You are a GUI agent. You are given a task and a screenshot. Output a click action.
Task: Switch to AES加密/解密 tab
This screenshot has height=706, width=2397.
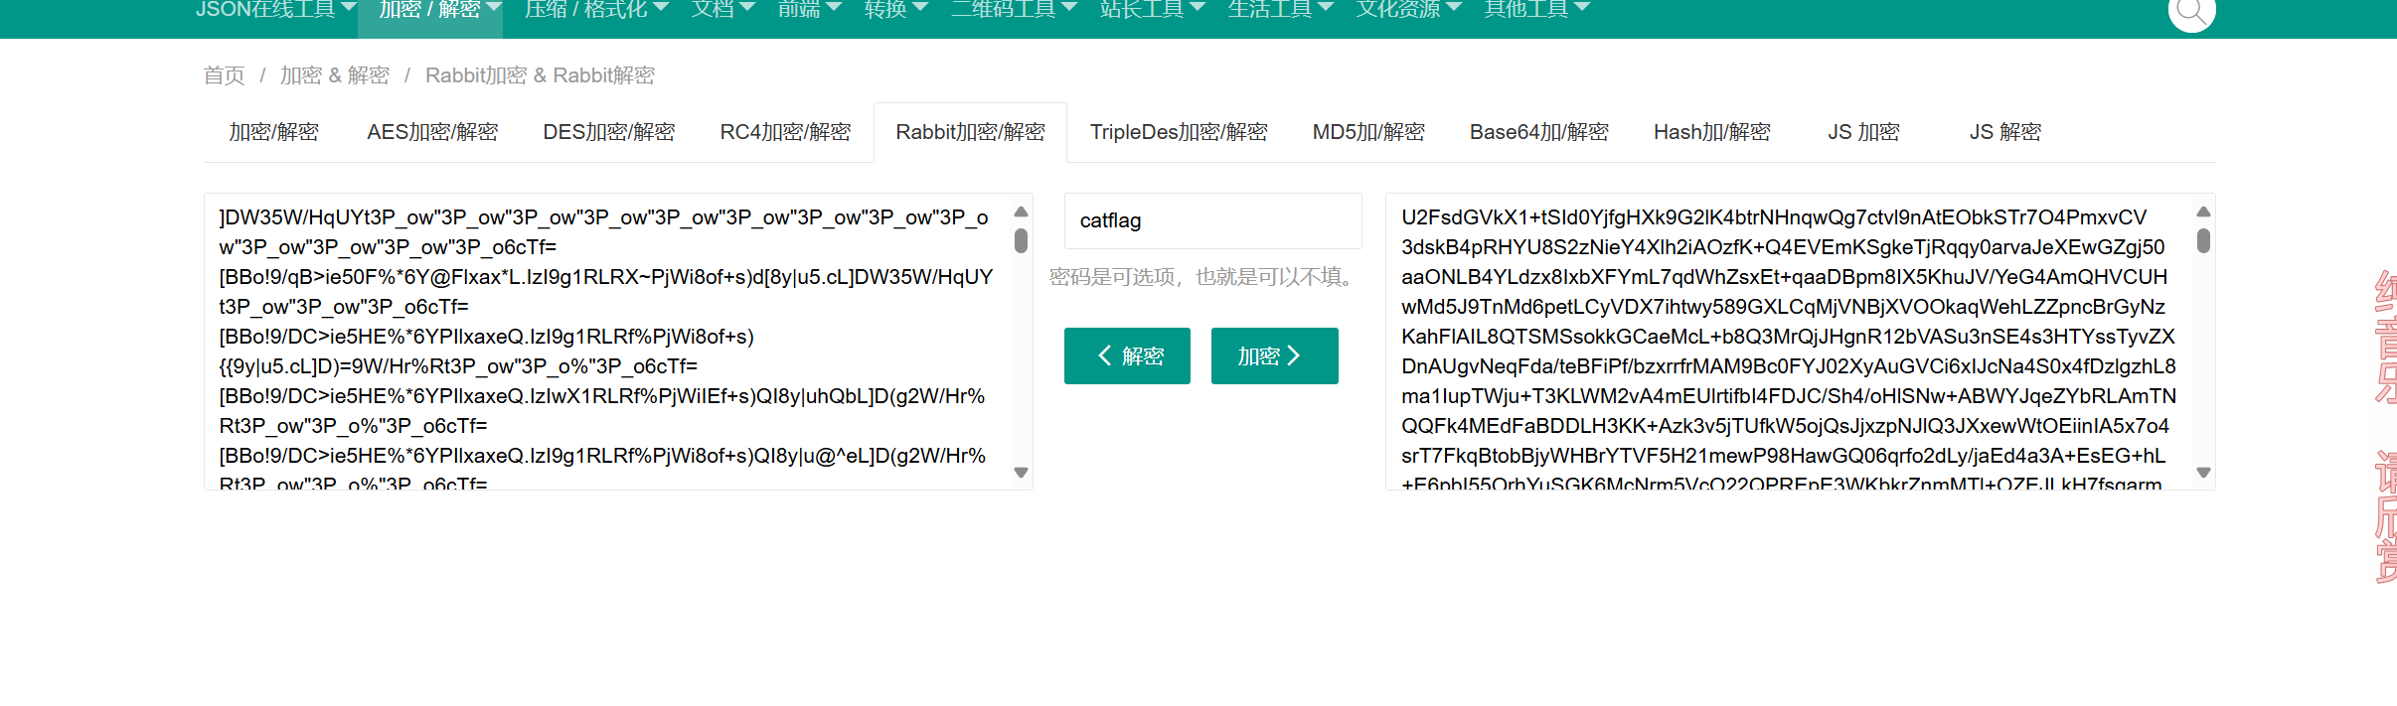point(432,132)
